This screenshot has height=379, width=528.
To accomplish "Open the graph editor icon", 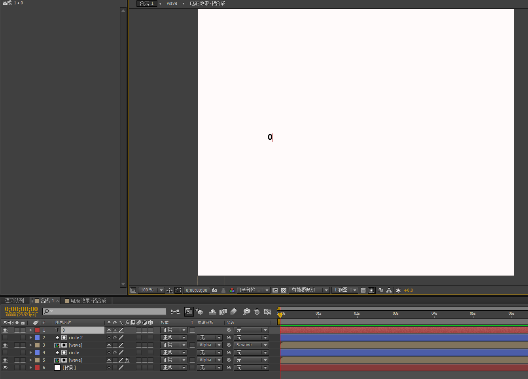I will (268, 311).
